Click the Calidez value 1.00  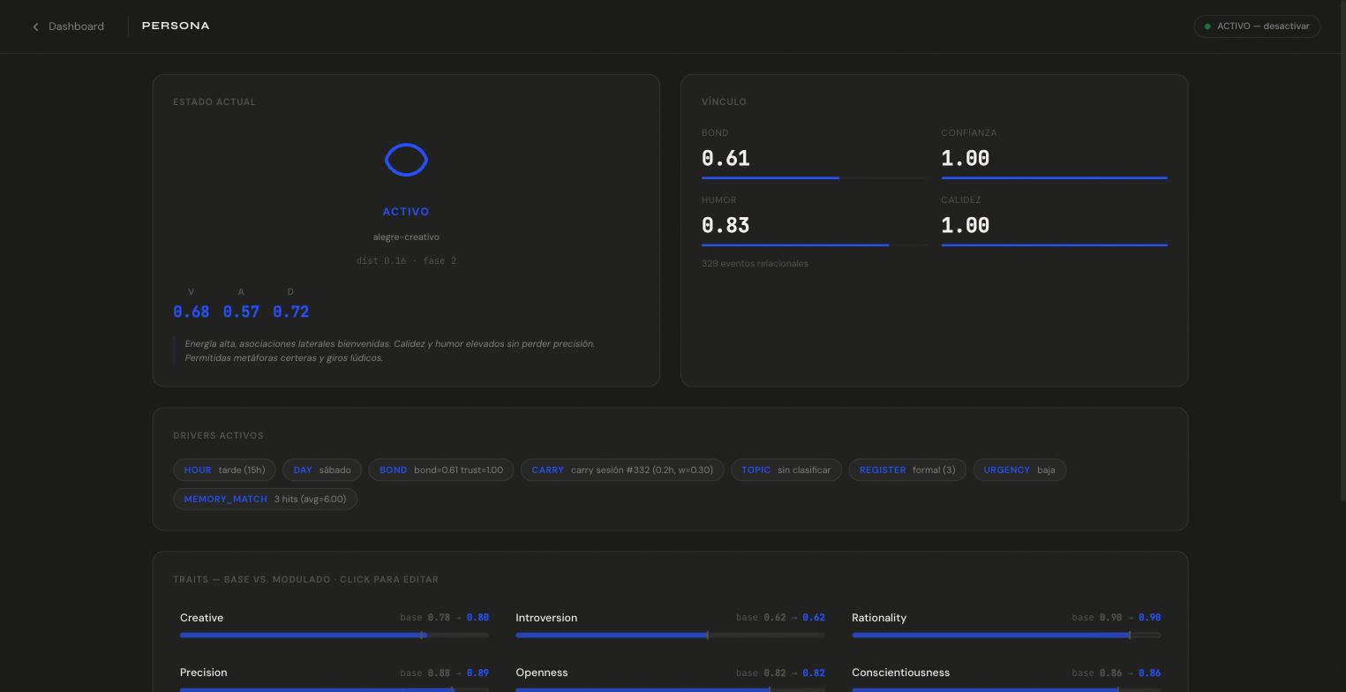966,225
